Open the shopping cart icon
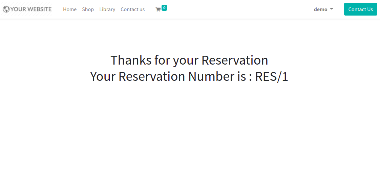Screen dimensions: 380x189 pyautogui.click(x=158, y=9)
